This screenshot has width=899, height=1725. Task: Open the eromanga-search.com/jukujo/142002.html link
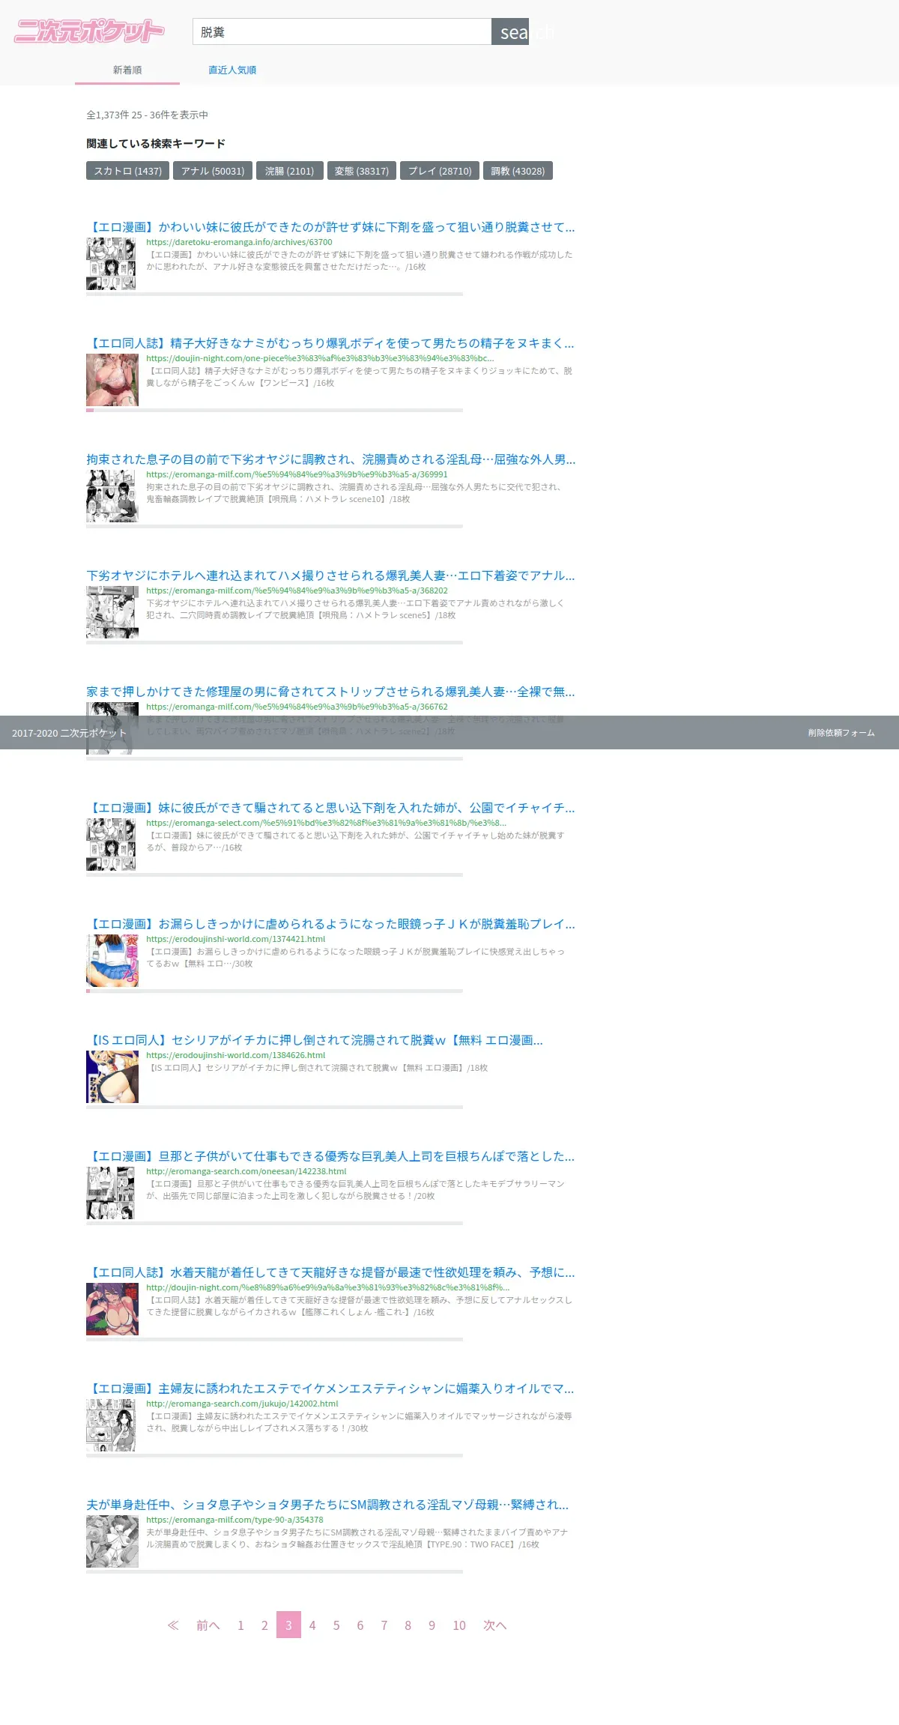pos(242,1404)
